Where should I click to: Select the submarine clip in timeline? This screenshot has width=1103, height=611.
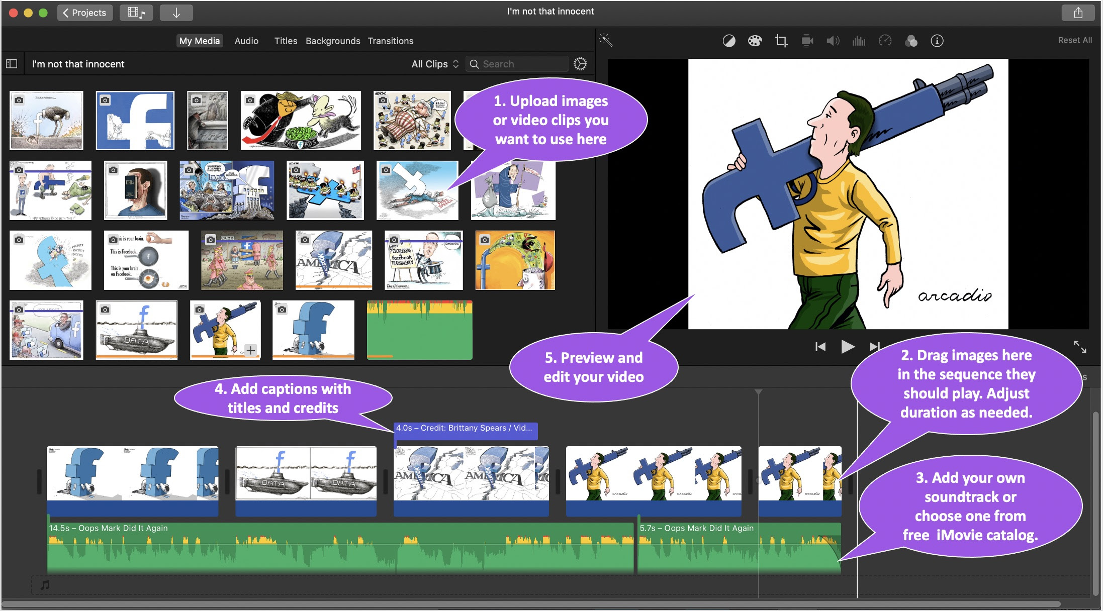(x=306, y=481)
